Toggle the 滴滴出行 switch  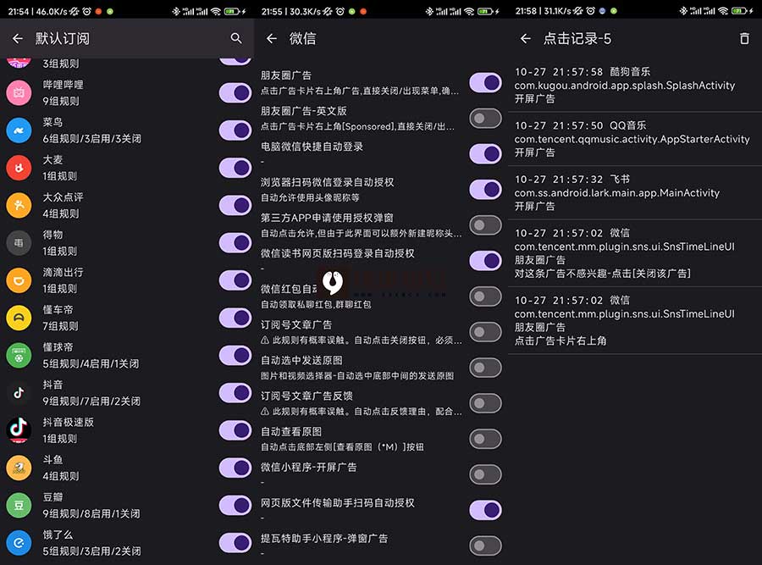point(235,280)
